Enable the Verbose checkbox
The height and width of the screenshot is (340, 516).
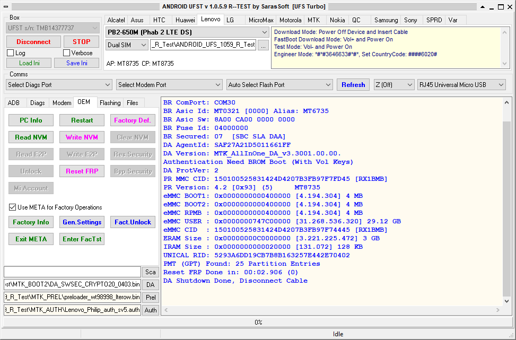[66, 53]
